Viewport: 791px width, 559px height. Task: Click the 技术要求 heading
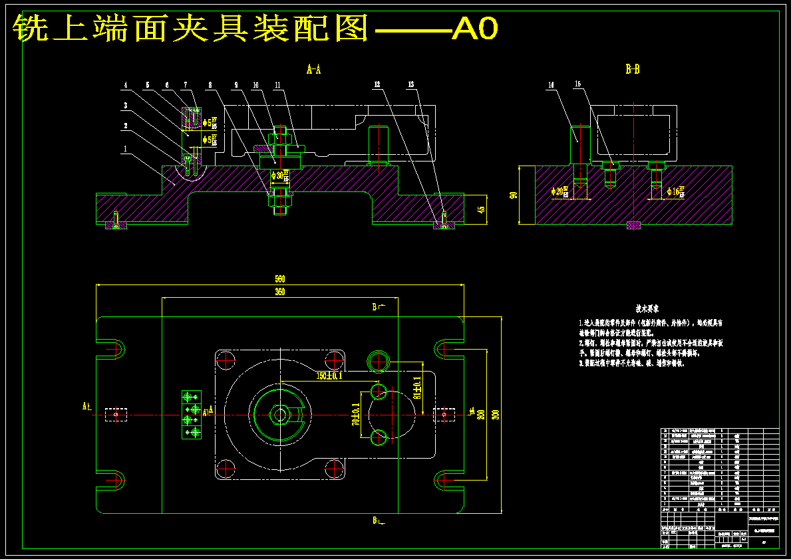pos(647,308)
